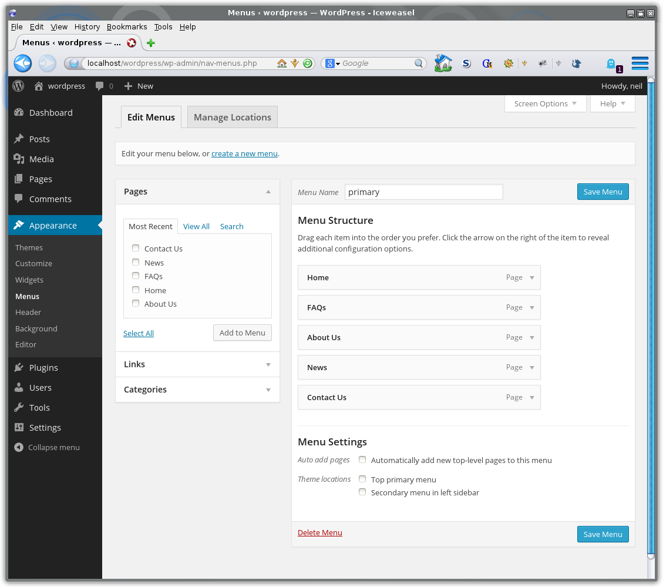663x587 pixels.
Task: Collapse the Pages panel
Action: (268, 192)
